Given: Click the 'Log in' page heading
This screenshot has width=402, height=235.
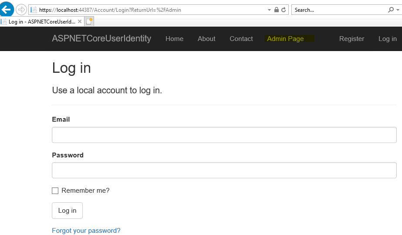Looking at the screenshot, I should pyautogui.click(x=71, y=68).
